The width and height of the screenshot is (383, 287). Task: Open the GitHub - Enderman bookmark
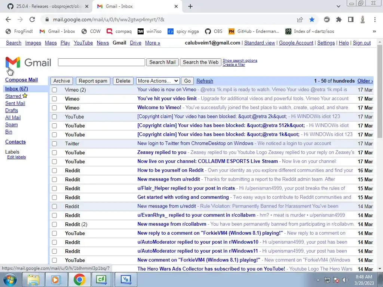pyautogui.click(x=254, y=31)
